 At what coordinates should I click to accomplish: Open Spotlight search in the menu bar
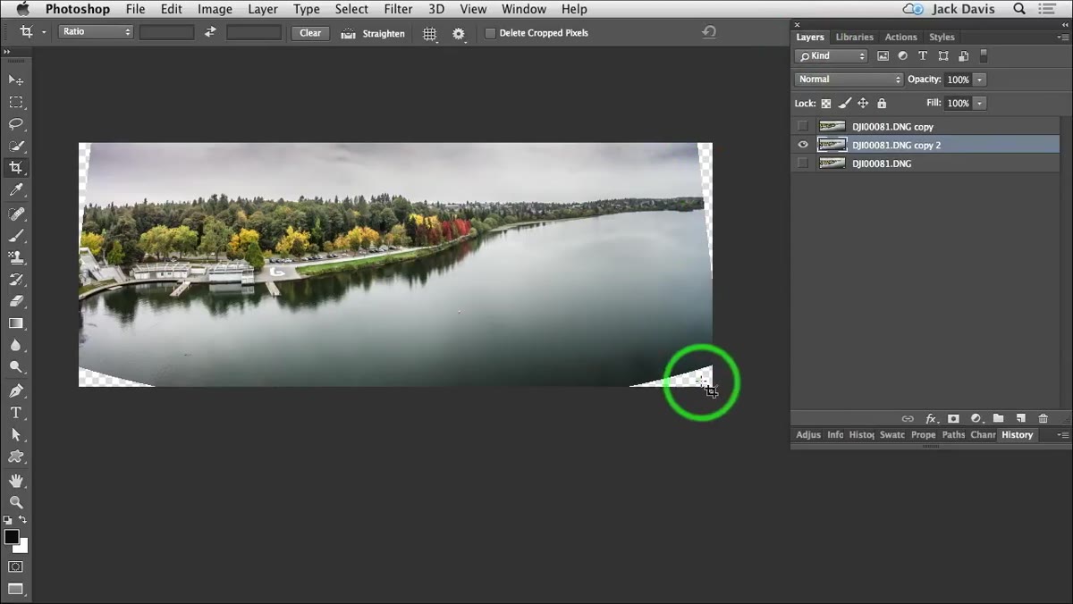[x=1020, y=9]
